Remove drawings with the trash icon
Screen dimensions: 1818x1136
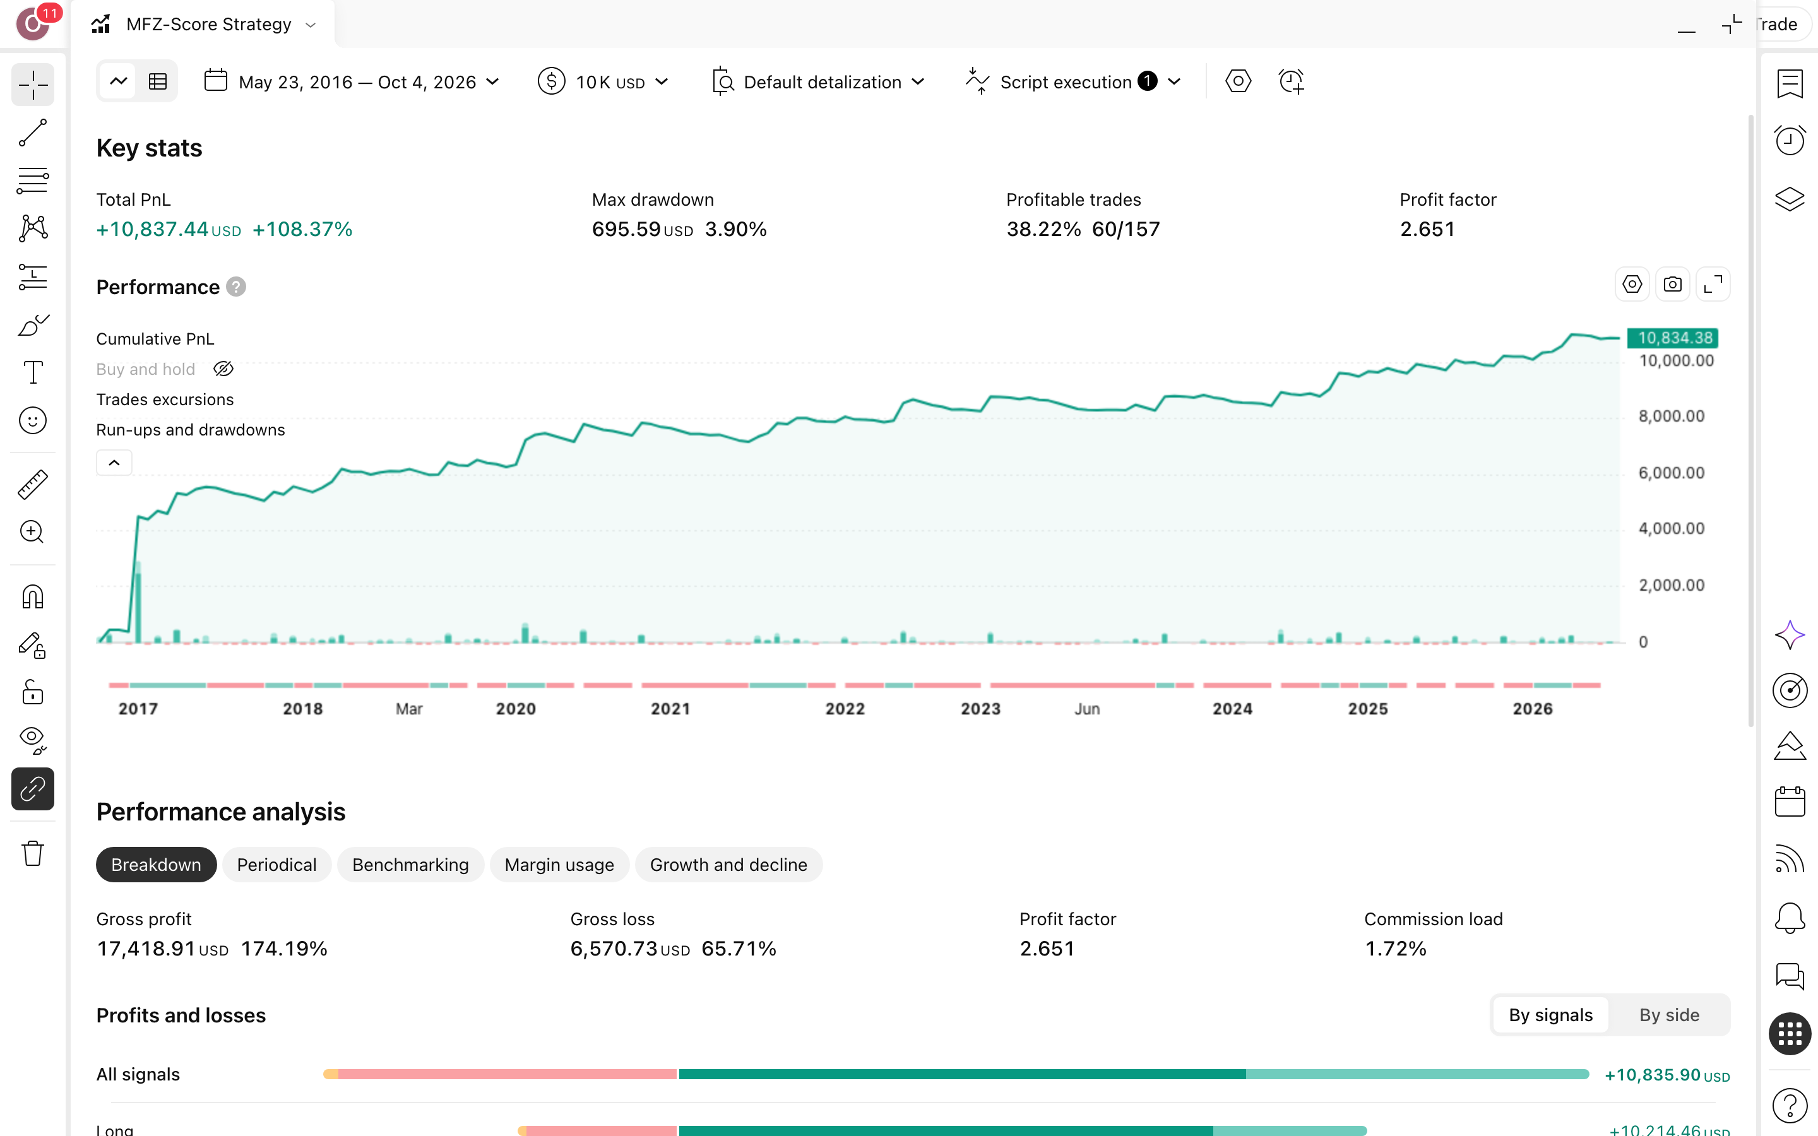click(x=33, y=853)
